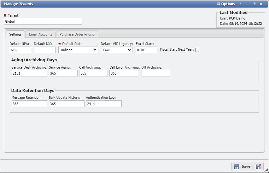
Task: Switch to the Email Accounts tab
Action: (40, 34)
